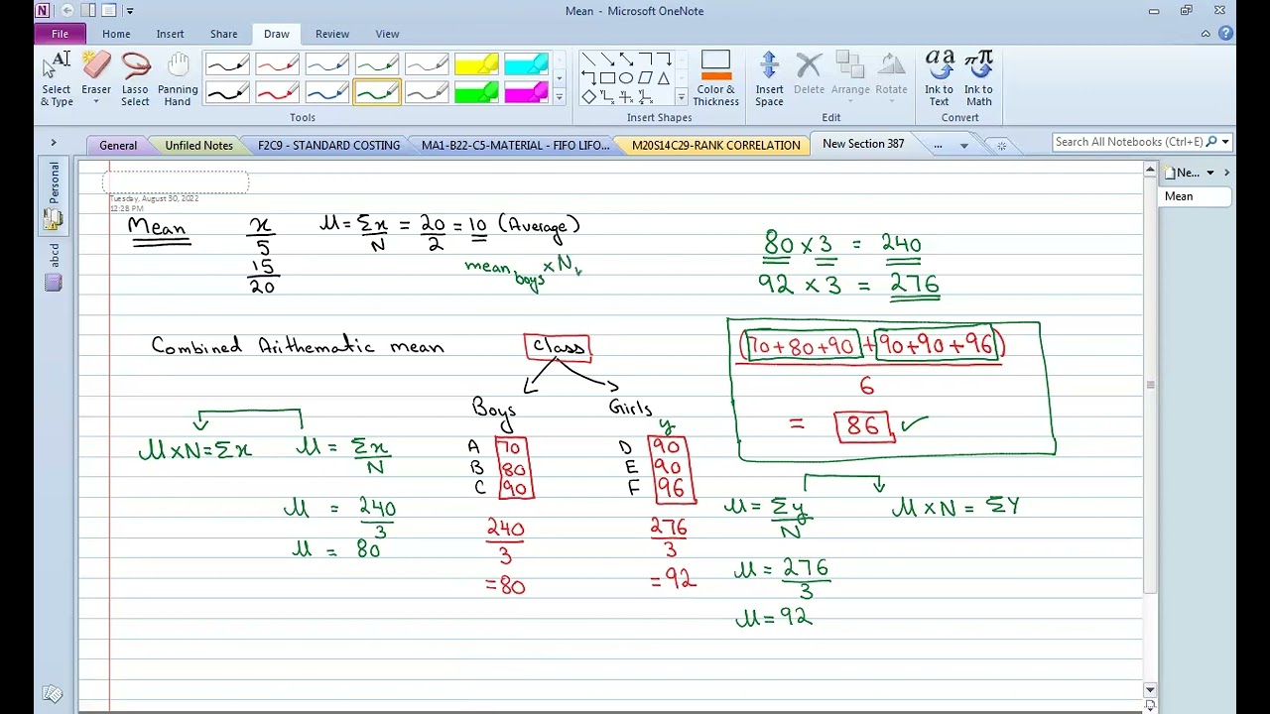Screen dimensions: 1270x714
Task: Pick the Eraser tool
Action: coord(96,78)
